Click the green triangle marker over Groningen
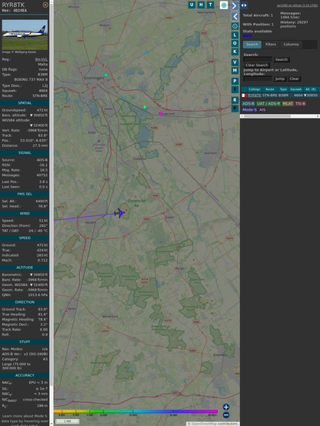The width and height of the screenshot is (320, 426). 105,75
